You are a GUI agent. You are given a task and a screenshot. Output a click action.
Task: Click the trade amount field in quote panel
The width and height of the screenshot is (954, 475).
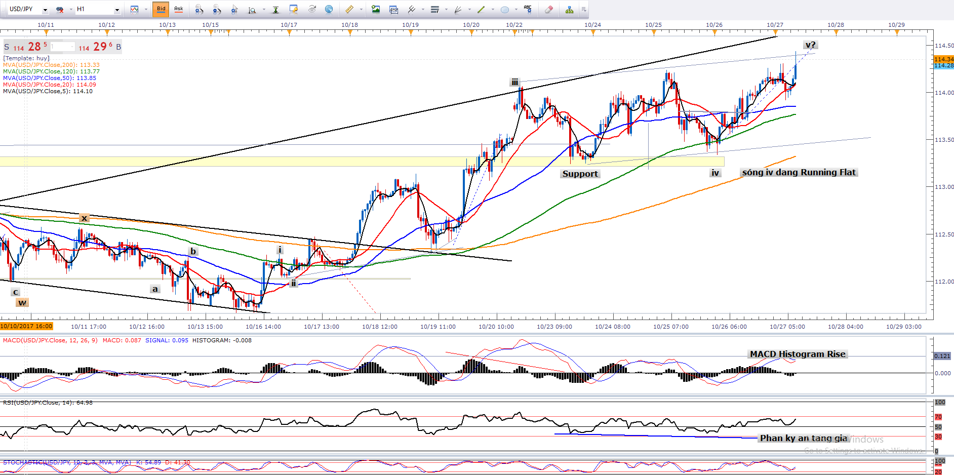pyautogui.click(x=62, y=47)
